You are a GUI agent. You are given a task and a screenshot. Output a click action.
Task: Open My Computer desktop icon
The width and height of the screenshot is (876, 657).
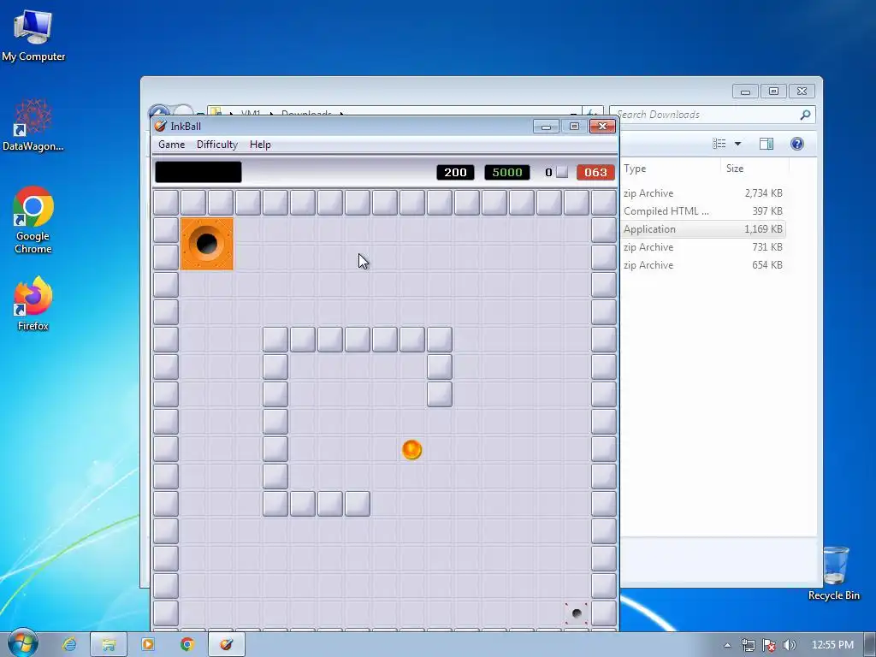[33, 36]
